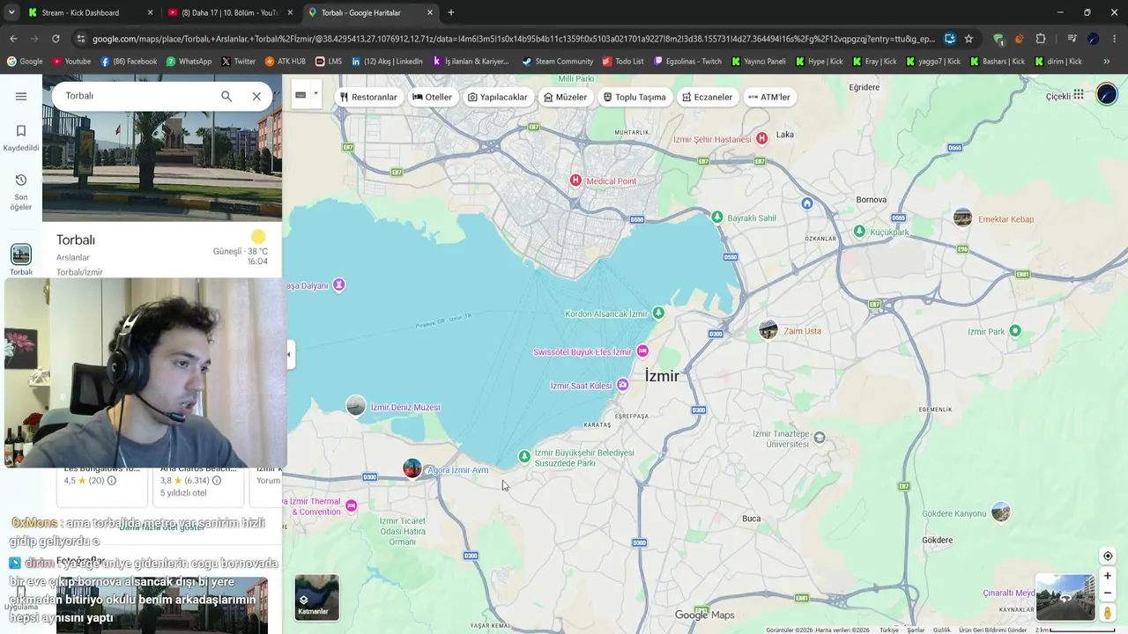Select the Bayraklı Sahil park pin
1128x634 pixels.
pos(717,217)
